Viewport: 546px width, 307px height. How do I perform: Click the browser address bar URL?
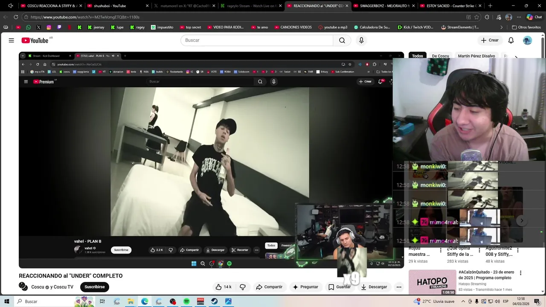[85, 17]
